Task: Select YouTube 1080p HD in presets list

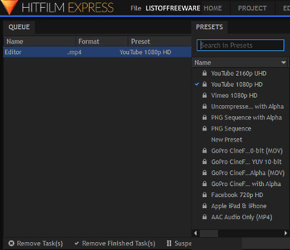Action: pos(237,85)
